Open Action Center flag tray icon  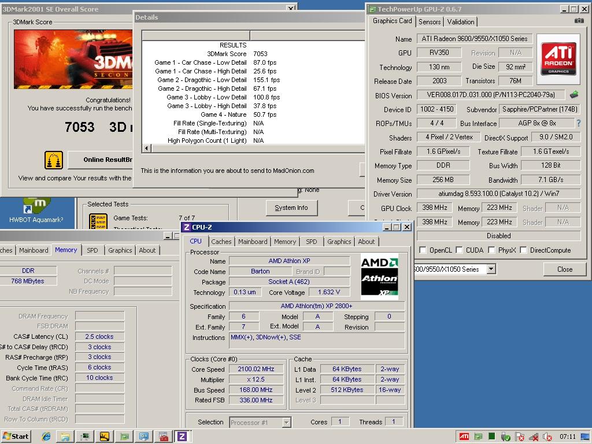coord(520,437)
